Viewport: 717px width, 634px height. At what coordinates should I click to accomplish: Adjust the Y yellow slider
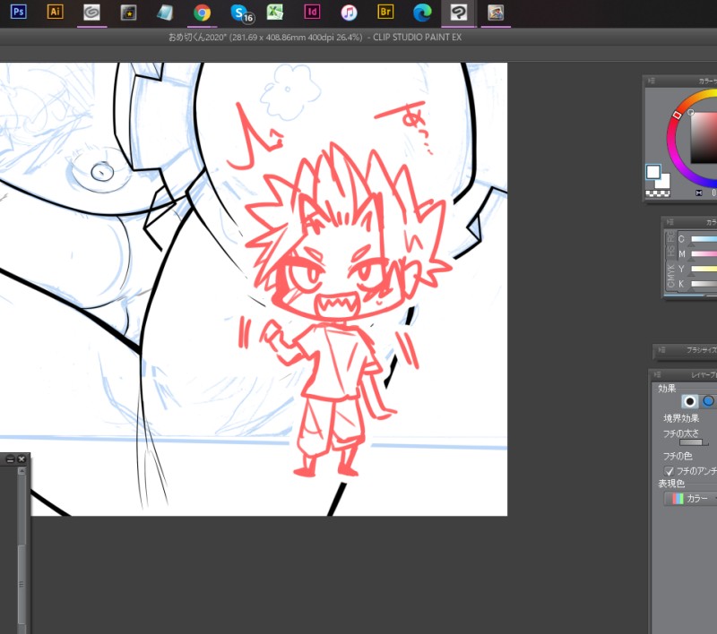tap(704, 269)
